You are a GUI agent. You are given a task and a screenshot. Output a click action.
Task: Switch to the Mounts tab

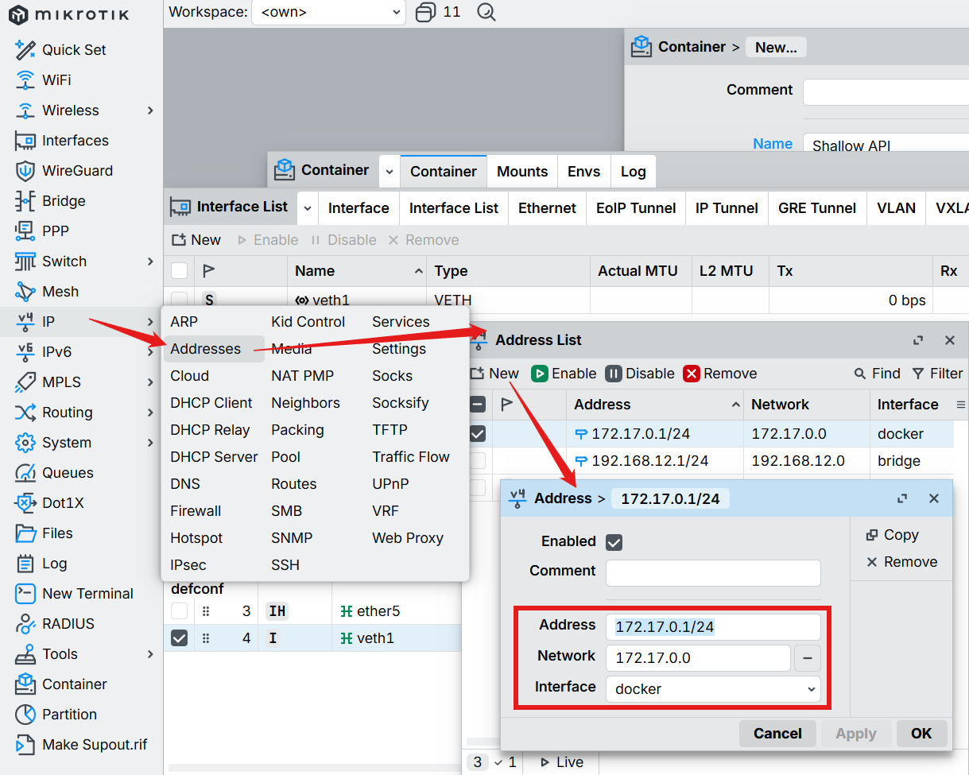521,172
